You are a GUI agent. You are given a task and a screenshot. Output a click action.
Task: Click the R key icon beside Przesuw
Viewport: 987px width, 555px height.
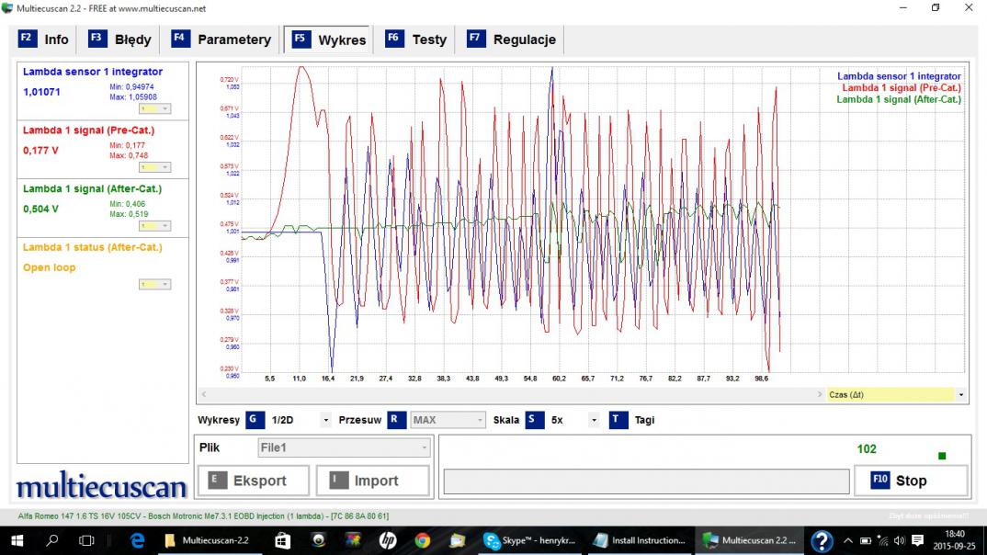click(x=396, y=420)
